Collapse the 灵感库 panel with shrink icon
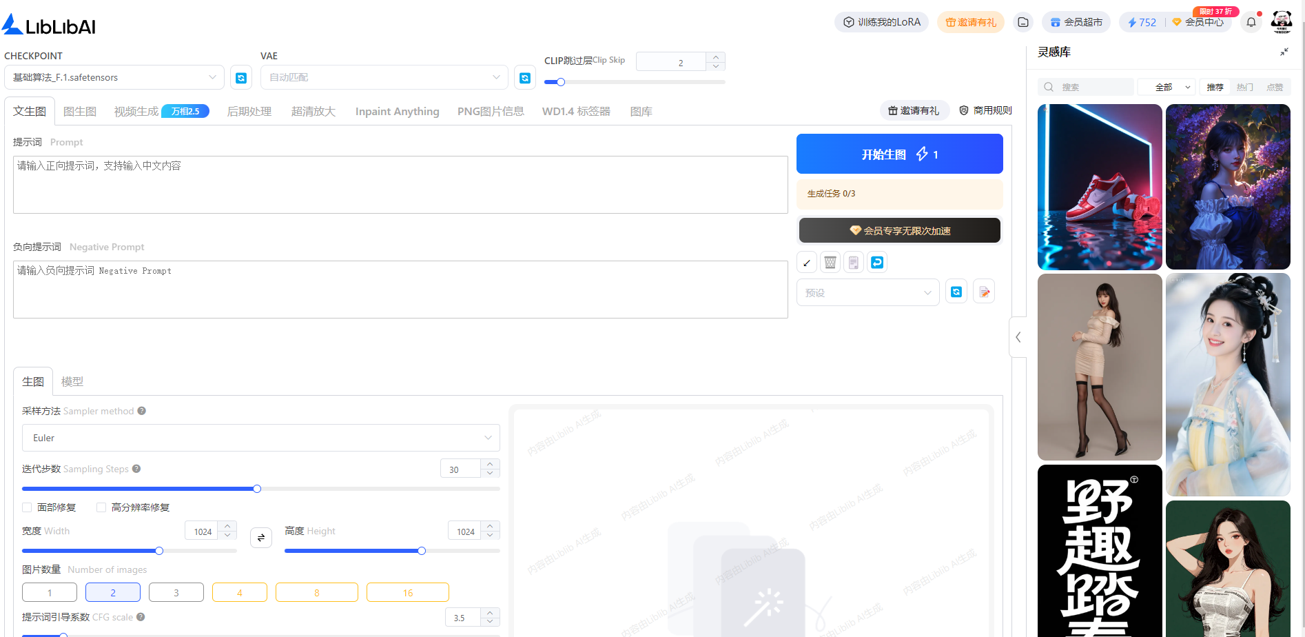Viewport: 1305px width, 637px height. point(1284,52)
